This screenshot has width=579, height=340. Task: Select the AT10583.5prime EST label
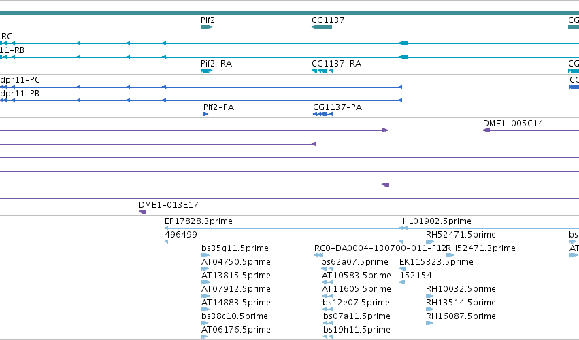[356, 276]
